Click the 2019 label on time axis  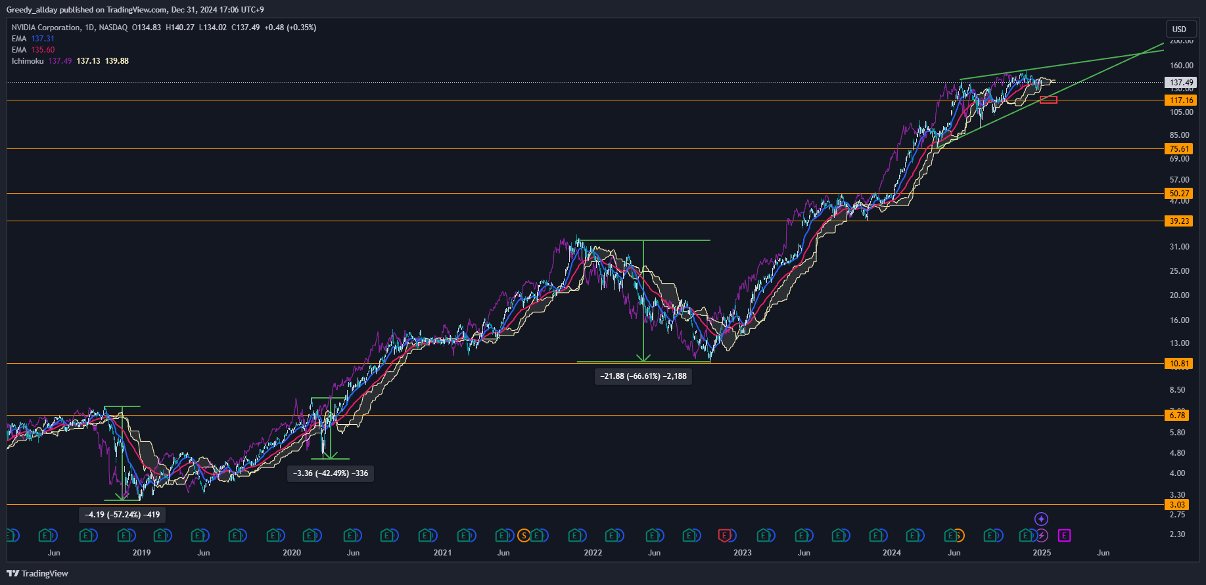141,553
